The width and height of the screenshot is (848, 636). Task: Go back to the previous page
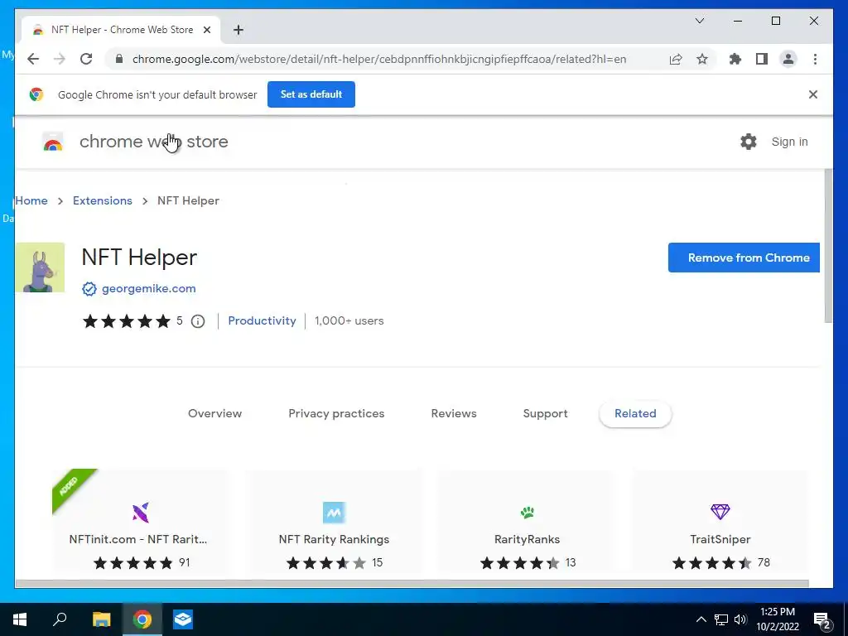coord(33,59)
